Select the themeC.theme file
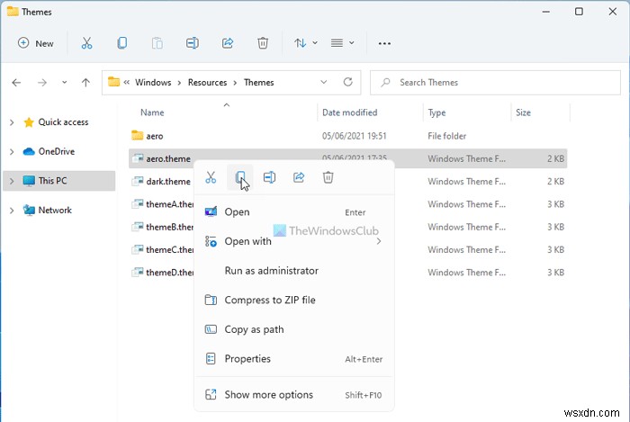 click(161, 250)
